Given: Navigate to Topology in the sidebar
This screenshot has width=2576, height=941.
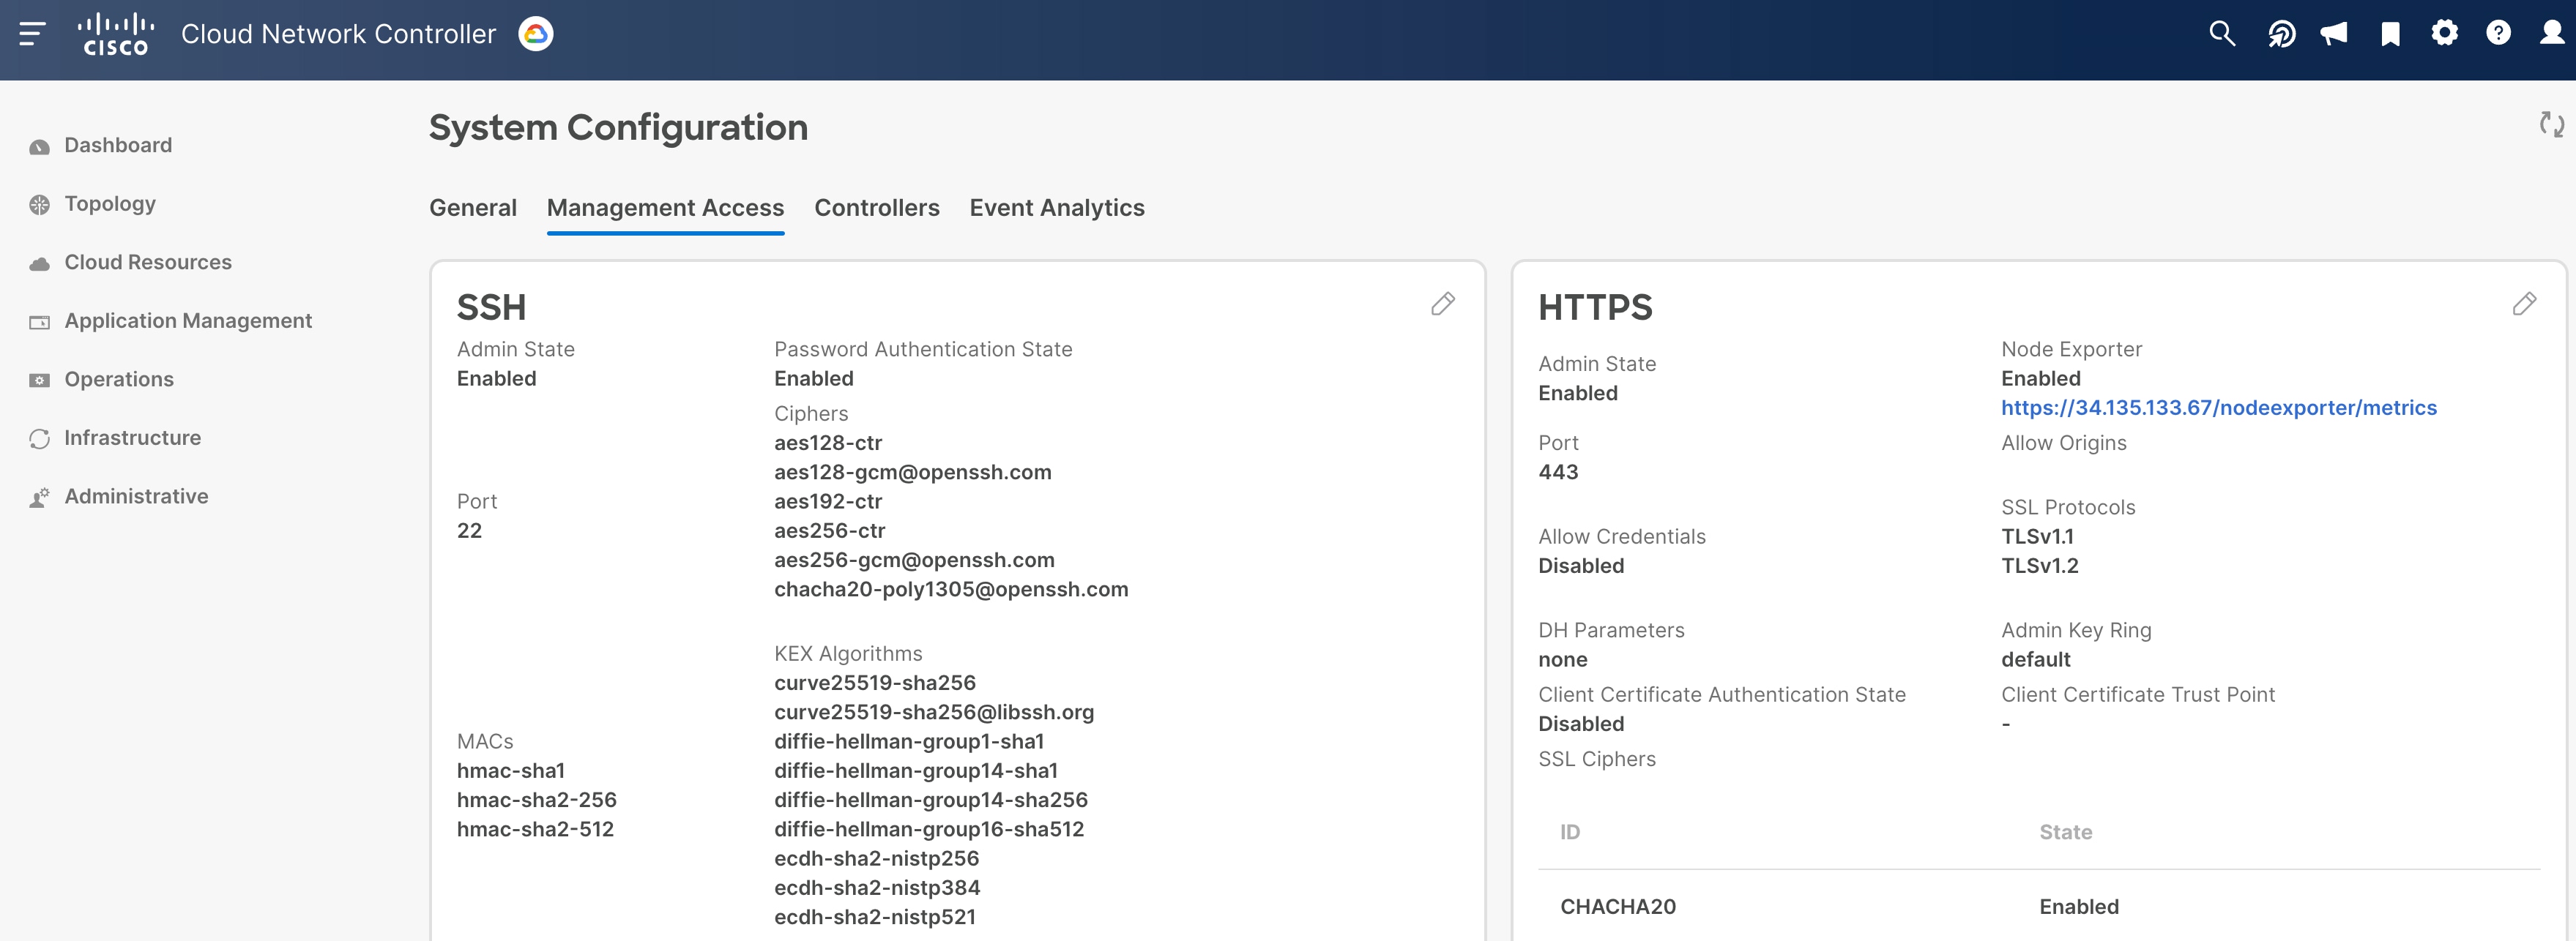Looking at the screenshot, I should click(x=109, y=203).
